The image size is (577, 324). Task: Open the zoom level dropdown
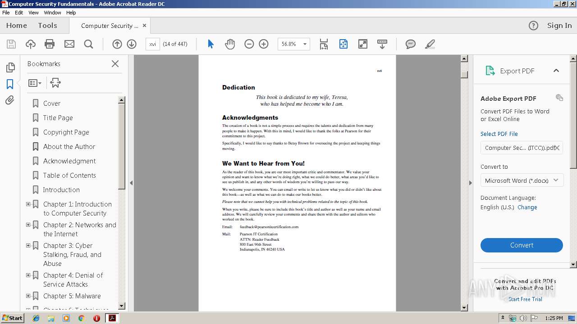point(305,44)
